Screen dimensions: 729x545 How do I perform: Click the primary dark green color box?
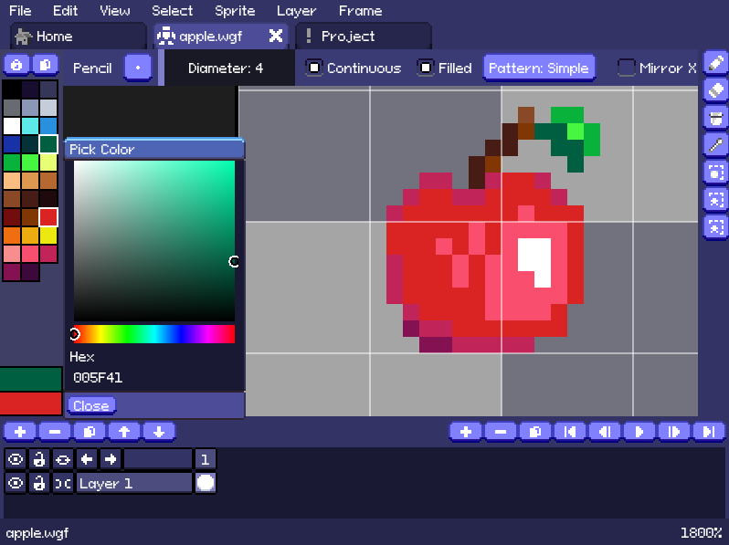31,379
